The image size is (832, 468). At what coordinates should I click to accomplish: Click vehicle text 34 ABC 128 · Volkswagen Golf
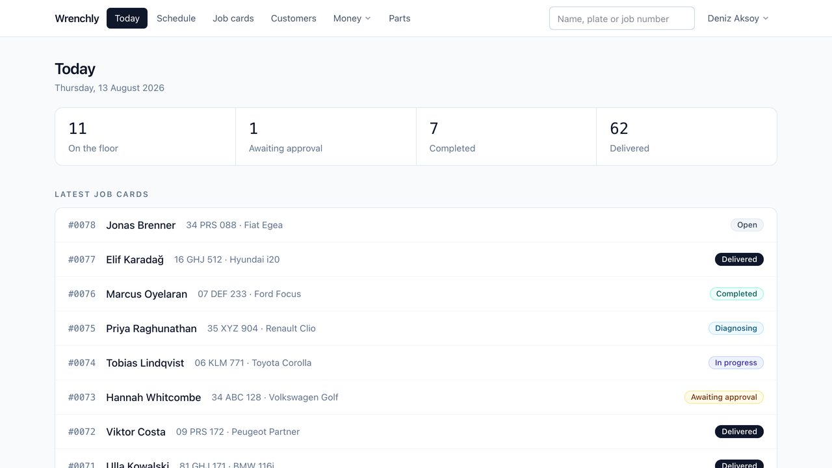coord(275,397)
